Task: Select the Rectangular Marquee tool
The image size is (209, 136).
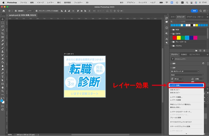Action: coord(3,23)
